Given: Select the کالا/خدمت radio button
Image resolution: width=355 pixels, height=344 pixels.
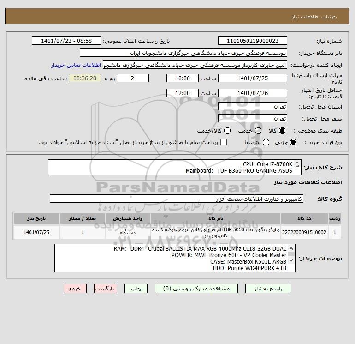Looking at the screenshot, I should click(x=227, y=131).
